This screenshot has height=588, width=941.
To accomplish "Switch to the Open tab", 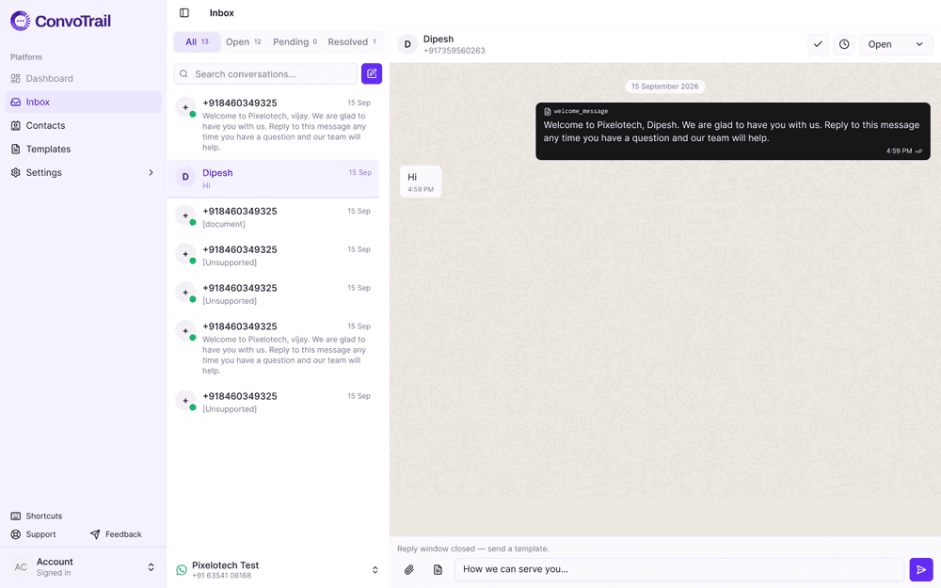I will 243,42.
